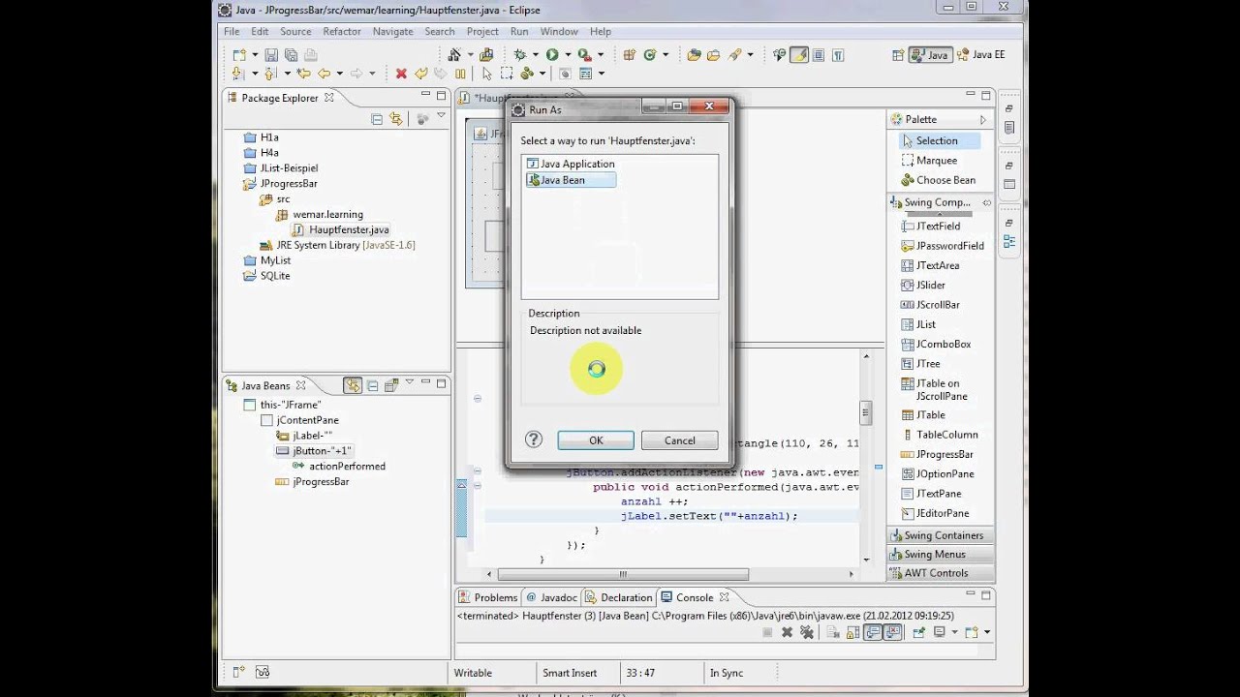
Task: Click the editor horizontal scrollbar thumb
Action: [625, 574]
